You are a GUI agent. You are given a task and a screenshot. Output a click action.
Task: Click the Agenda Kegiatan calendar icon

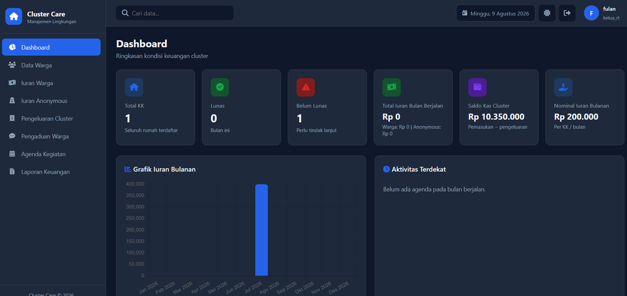coord(12,154)
